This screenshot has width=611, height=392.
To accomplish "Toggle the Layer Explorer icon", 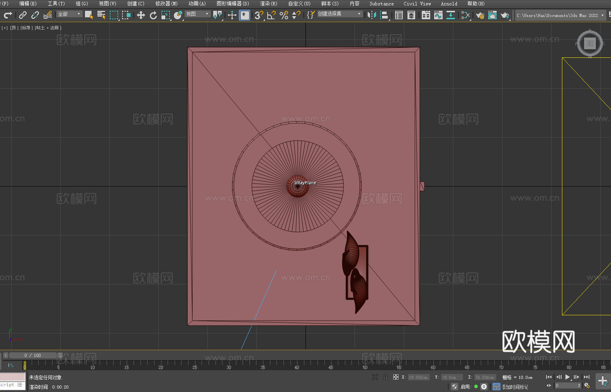I will [411, 15].
